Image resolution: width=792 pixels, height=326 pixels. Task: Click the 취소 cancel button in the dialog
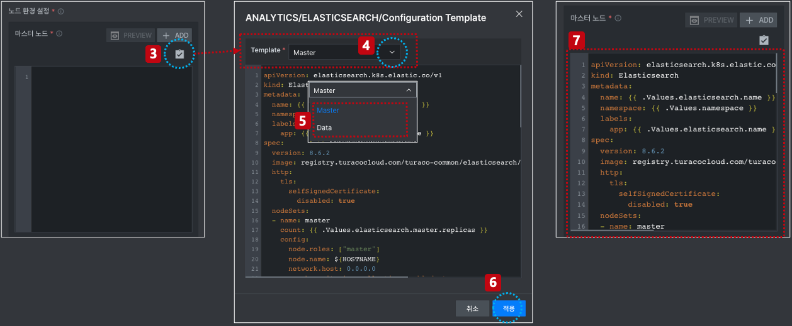pyautogui.click(x=472, y=308)
